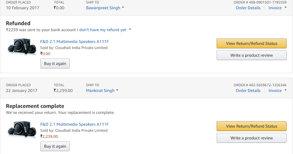Click speaker thumbnail in Replacement complete order
The image size is (293, 154).
coord(22,130)
